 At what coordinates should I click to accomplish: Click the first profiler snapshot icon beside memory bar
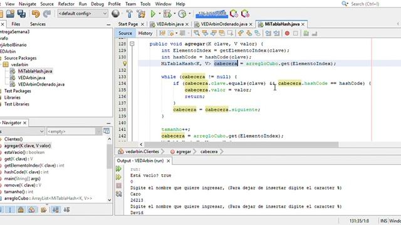(234, 14)
